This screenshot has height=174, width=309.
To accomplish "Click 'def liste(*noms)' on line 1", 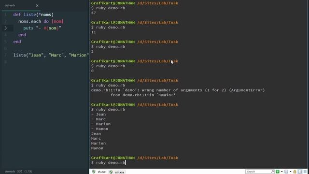I will pos(33,14).
